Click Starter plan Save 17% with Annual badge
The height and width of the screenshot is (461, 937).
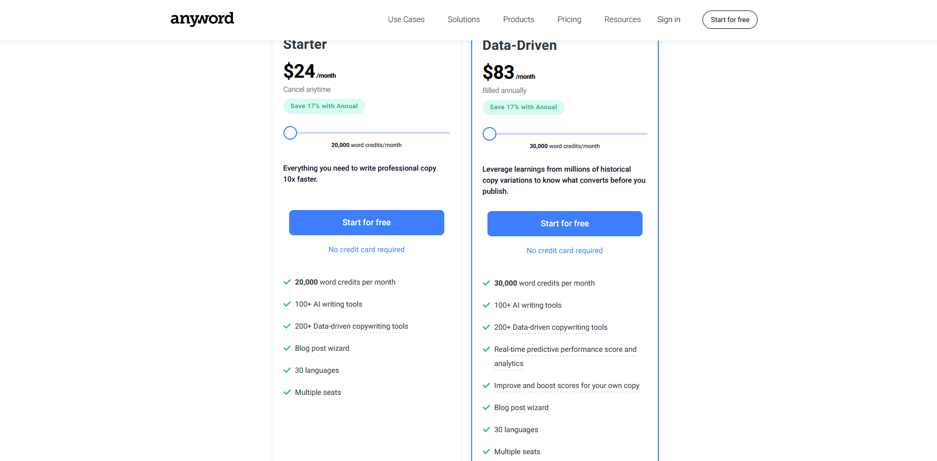coord(324,106)
